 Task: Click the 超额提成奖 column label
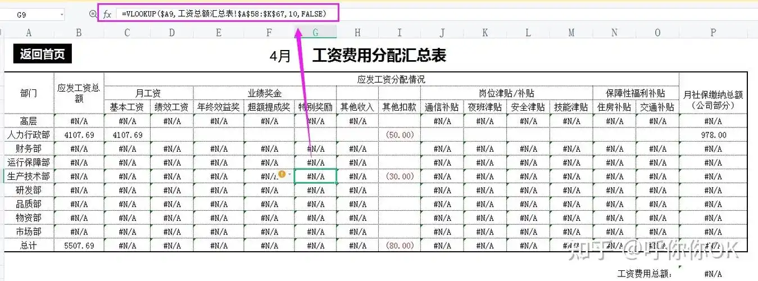click(x=269, y=107)
